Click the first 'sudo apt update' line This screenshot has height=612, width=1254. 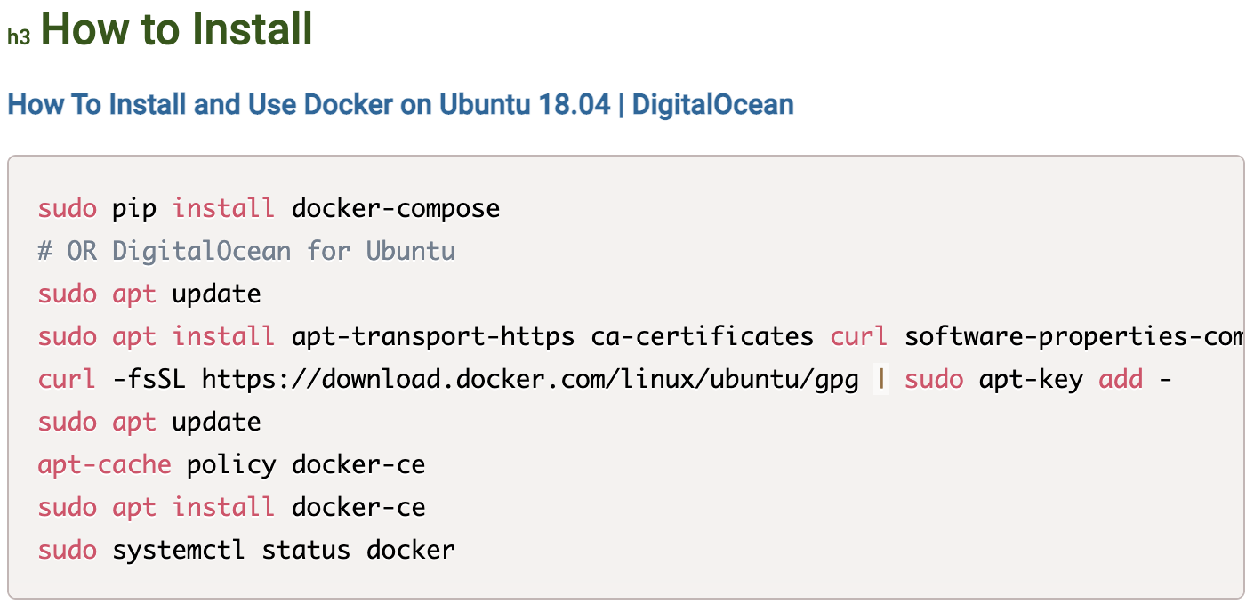(x=149, y=294)
